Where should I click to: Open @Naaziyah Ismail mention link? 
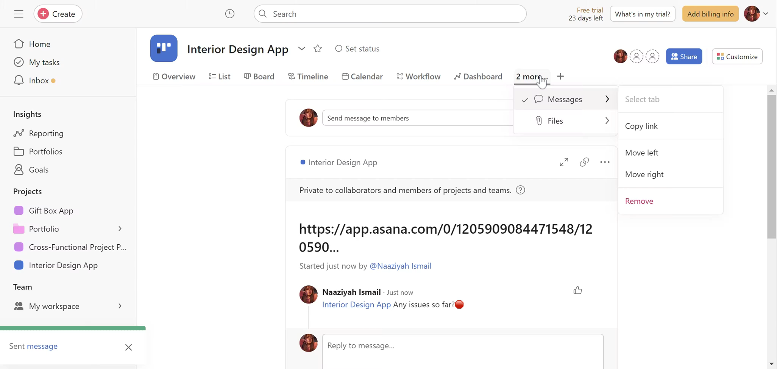400,266
